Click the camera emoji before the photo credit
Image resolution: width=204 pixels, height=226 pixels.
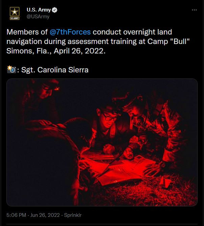tap(11, 70)
